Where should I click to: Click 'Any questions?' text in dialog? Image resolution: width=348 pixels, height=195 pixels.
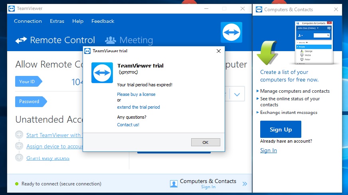[x=132, y=117]
